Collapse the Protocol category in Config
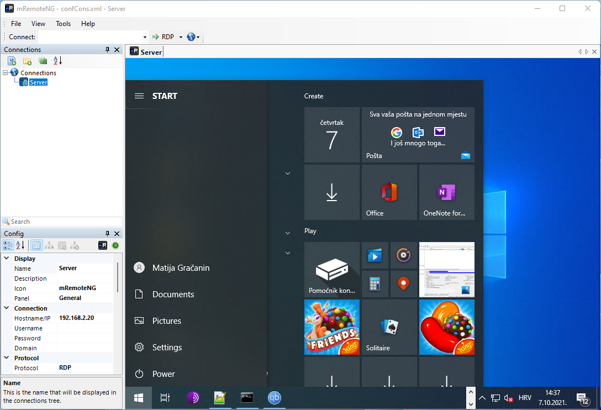This screenshot has width=601, height=410. tap(7, 358)
